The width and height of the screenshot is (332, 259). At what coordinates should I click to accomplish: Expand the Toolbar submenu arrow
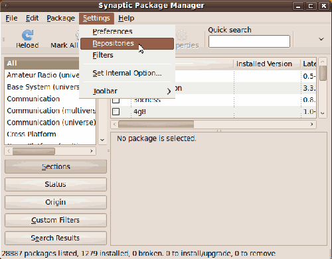tap(169, 91)
